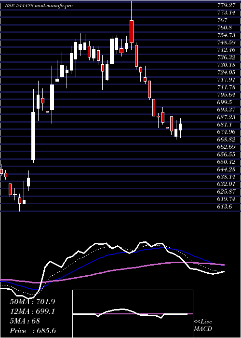Click the '50MA : 701.9' readout
This screenshot has height=338, width=241.
pyautogui.click(x=32, y=301)
